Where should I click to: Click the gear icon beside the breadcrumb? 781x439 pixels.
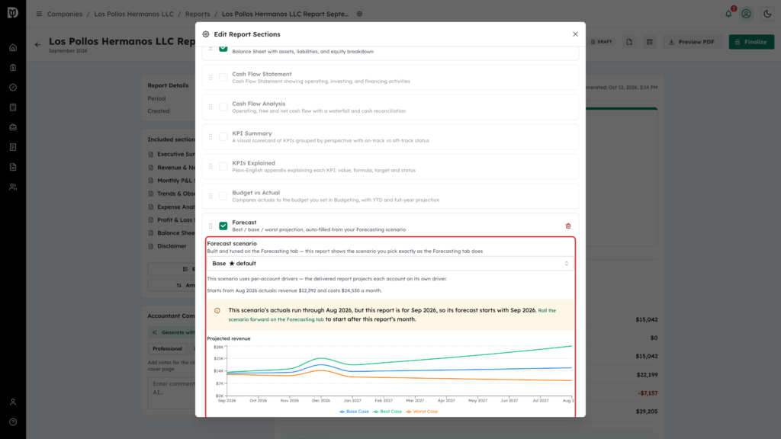tap(360, 14)
